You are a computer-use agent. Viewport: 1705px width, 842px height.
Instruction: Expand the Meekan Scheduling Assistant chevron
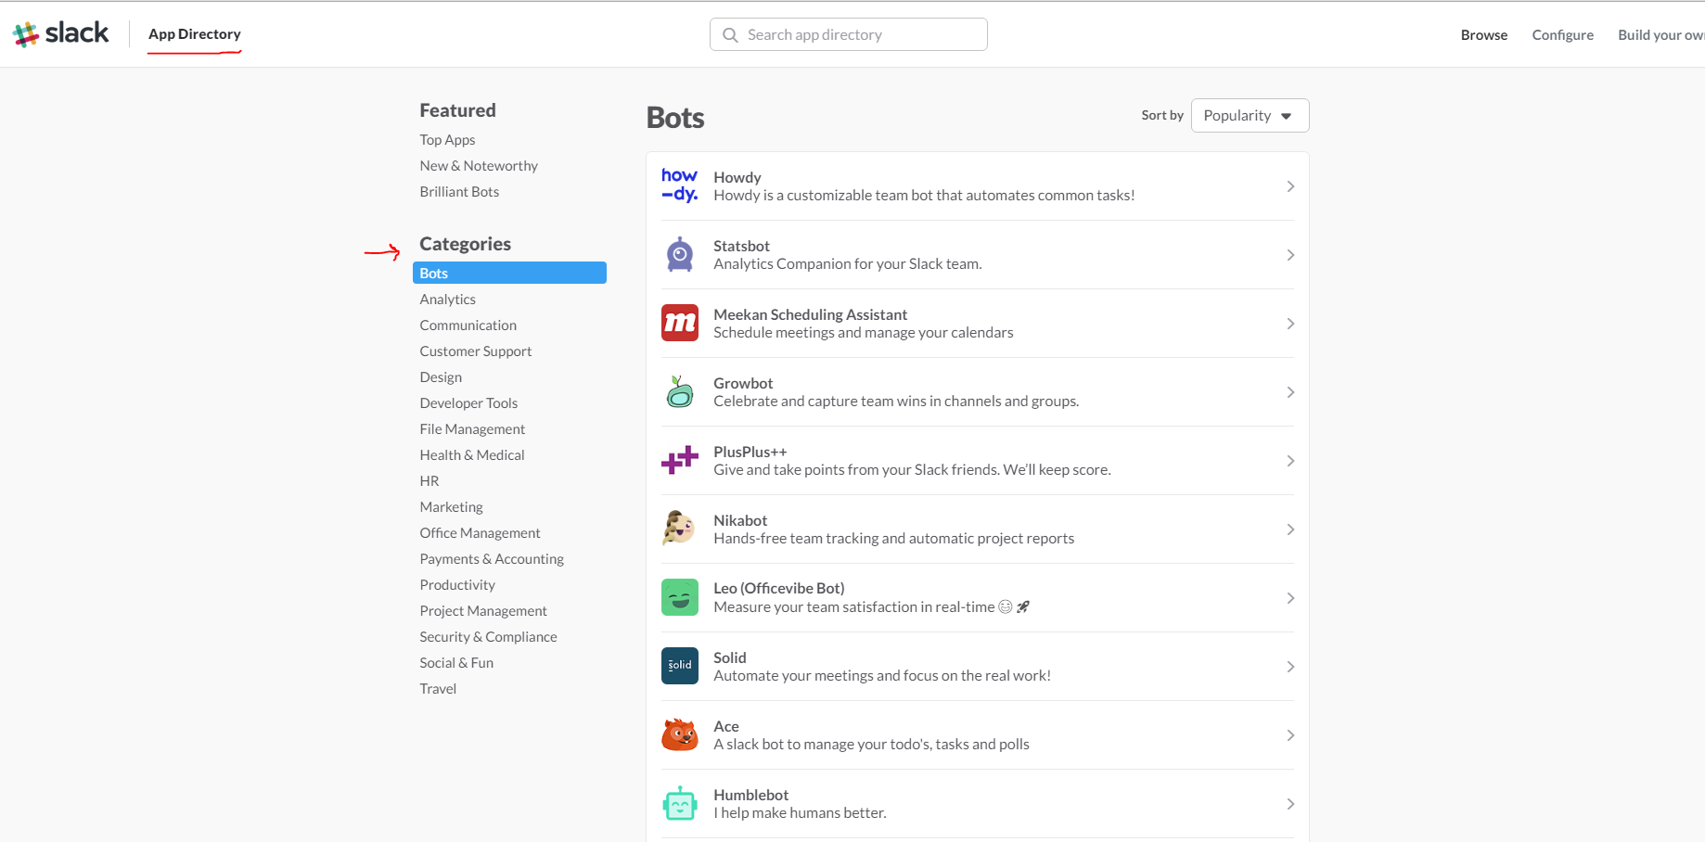pyautogui.click(x=1290, y=324)
